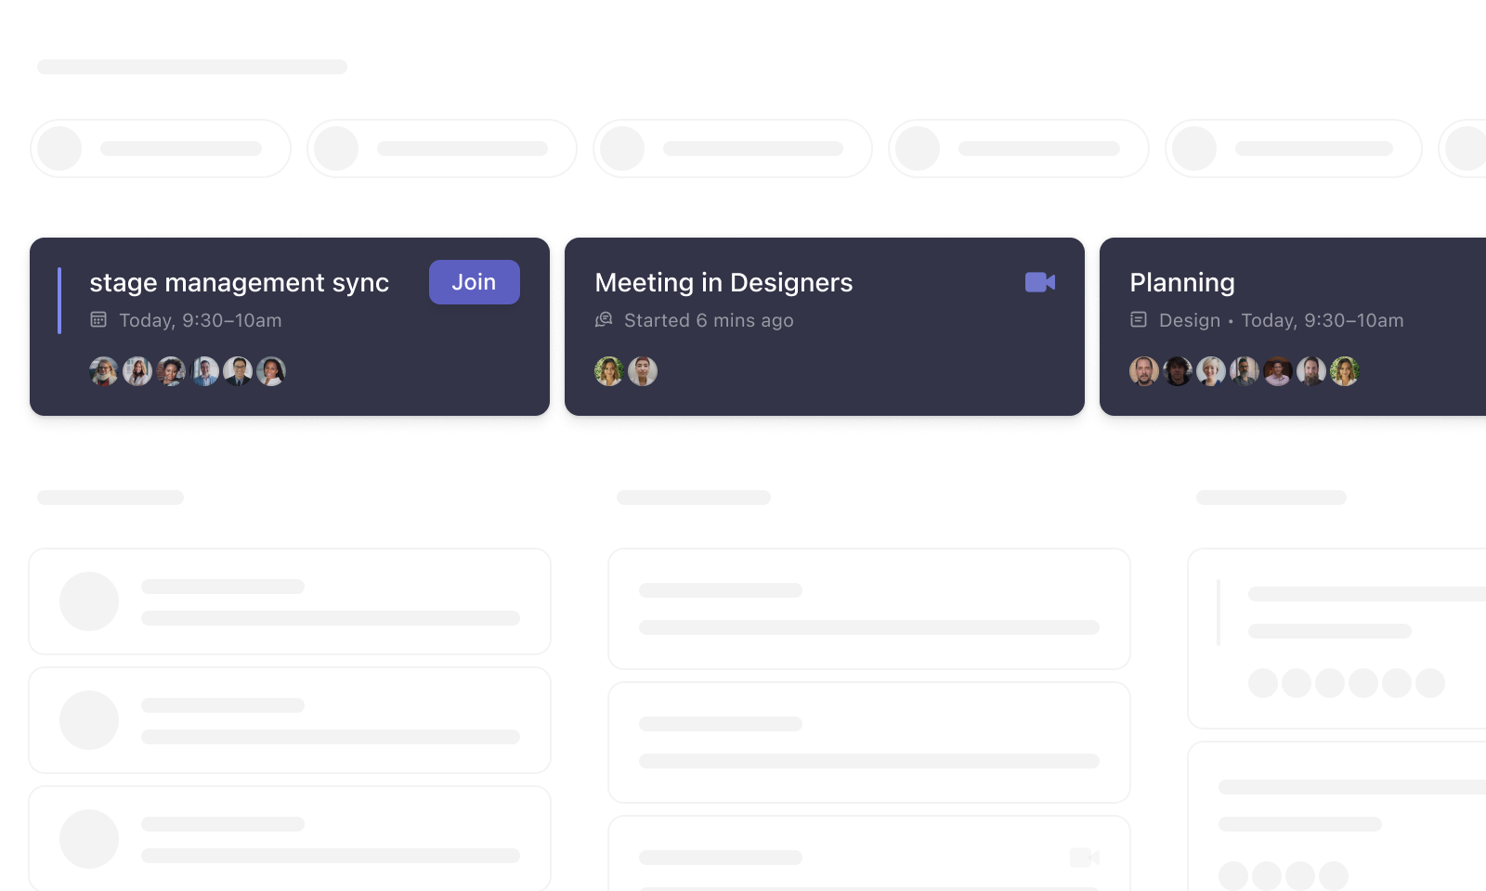Select first avatar in Meeting in Designers

(609, 371)
